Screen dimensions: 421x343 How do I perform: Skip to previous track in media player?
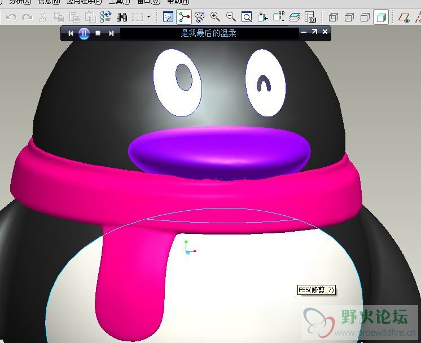[71, 33]
